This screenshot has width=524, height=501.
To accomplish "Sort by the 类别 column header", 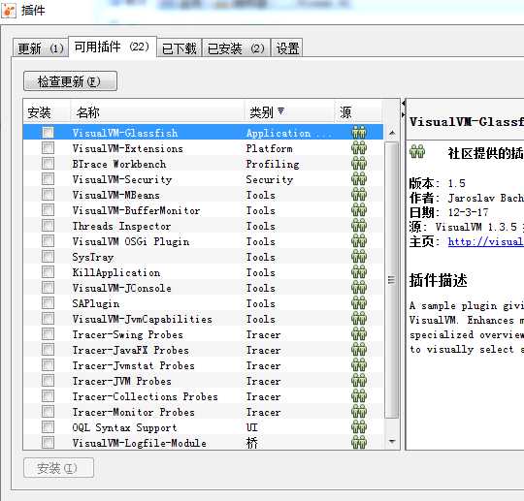I will point(289,111).
